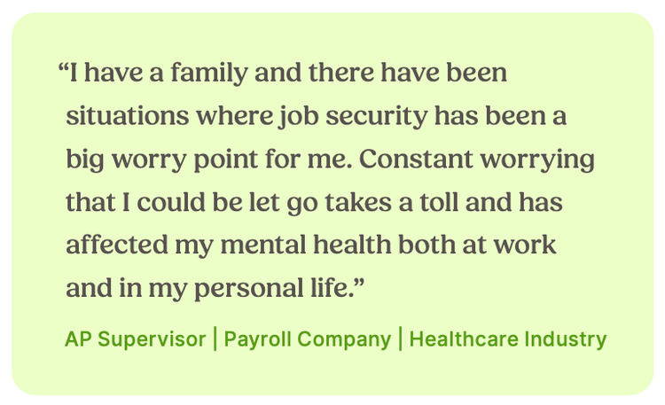Click the "Healthcare Industry" label

pos(508,339)
